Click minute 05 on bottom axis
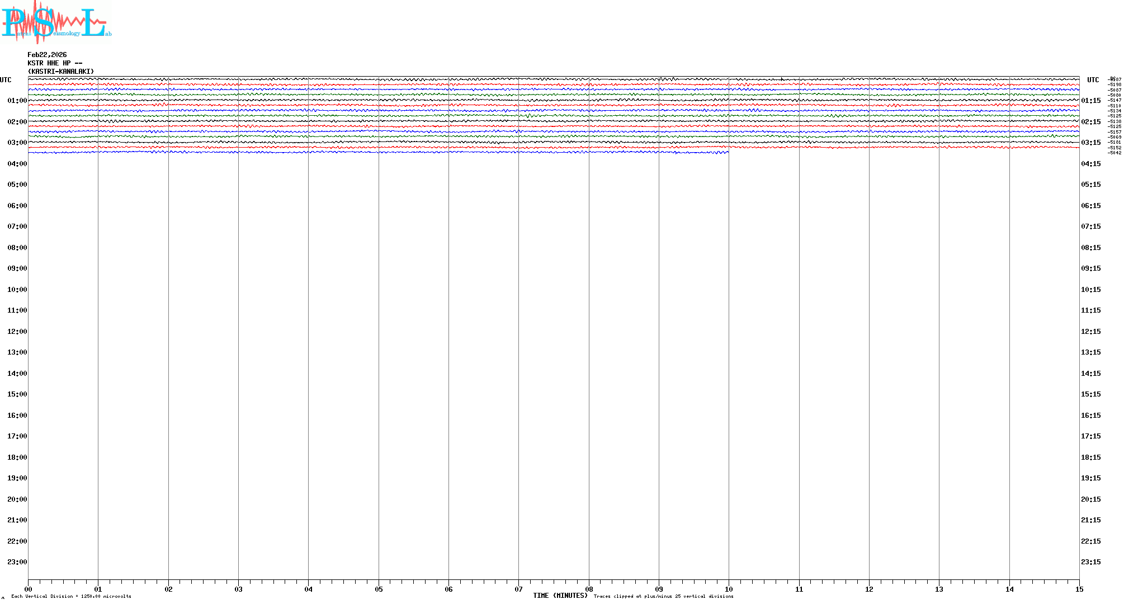Viewport: 1124px width, 604px height. point(379,589)
